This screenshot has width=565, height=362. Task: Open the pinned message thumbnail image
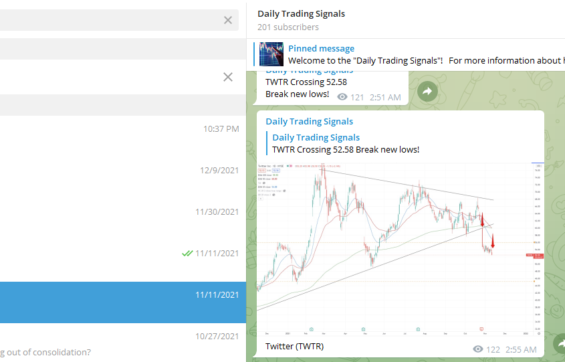click(271, 54)
